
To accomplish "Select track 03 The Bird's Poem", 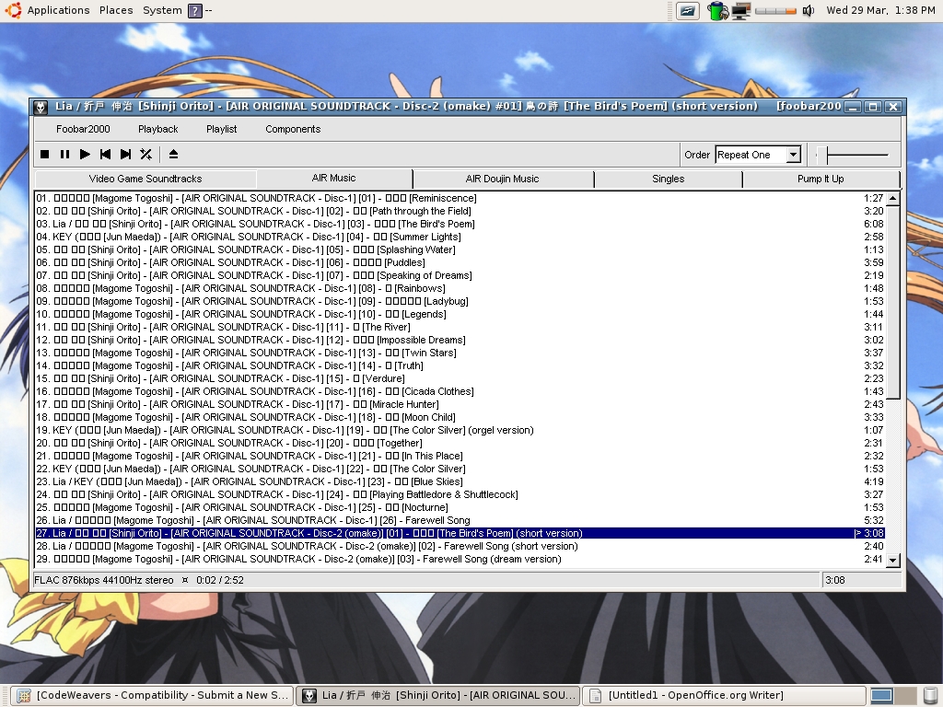I will (x=276, y=224).
